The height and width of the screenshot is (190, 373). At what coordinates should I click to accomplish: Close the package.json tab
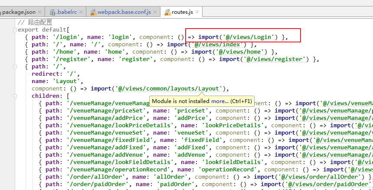tap(40, 12)
